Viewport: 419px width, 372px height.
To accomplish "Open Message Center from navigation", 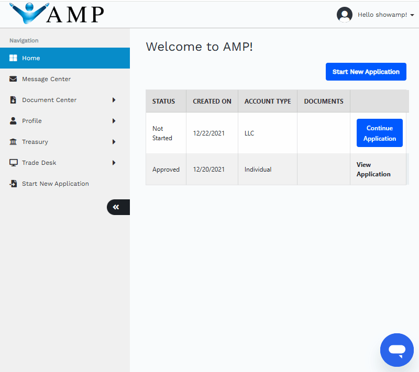I will (x=46, y=79).
